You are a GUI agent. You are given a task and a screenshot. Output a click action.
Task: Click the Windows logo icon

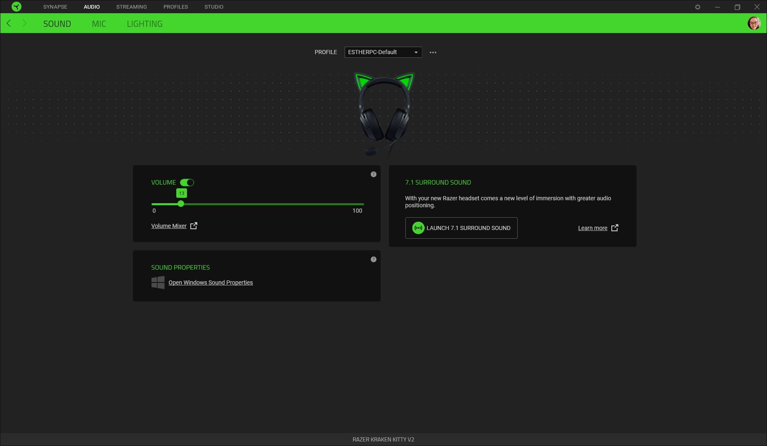pyautogui.click(x=158, y=282)
